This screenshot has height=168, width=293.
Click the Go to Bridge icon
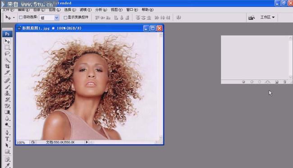[x=252, y=18]
